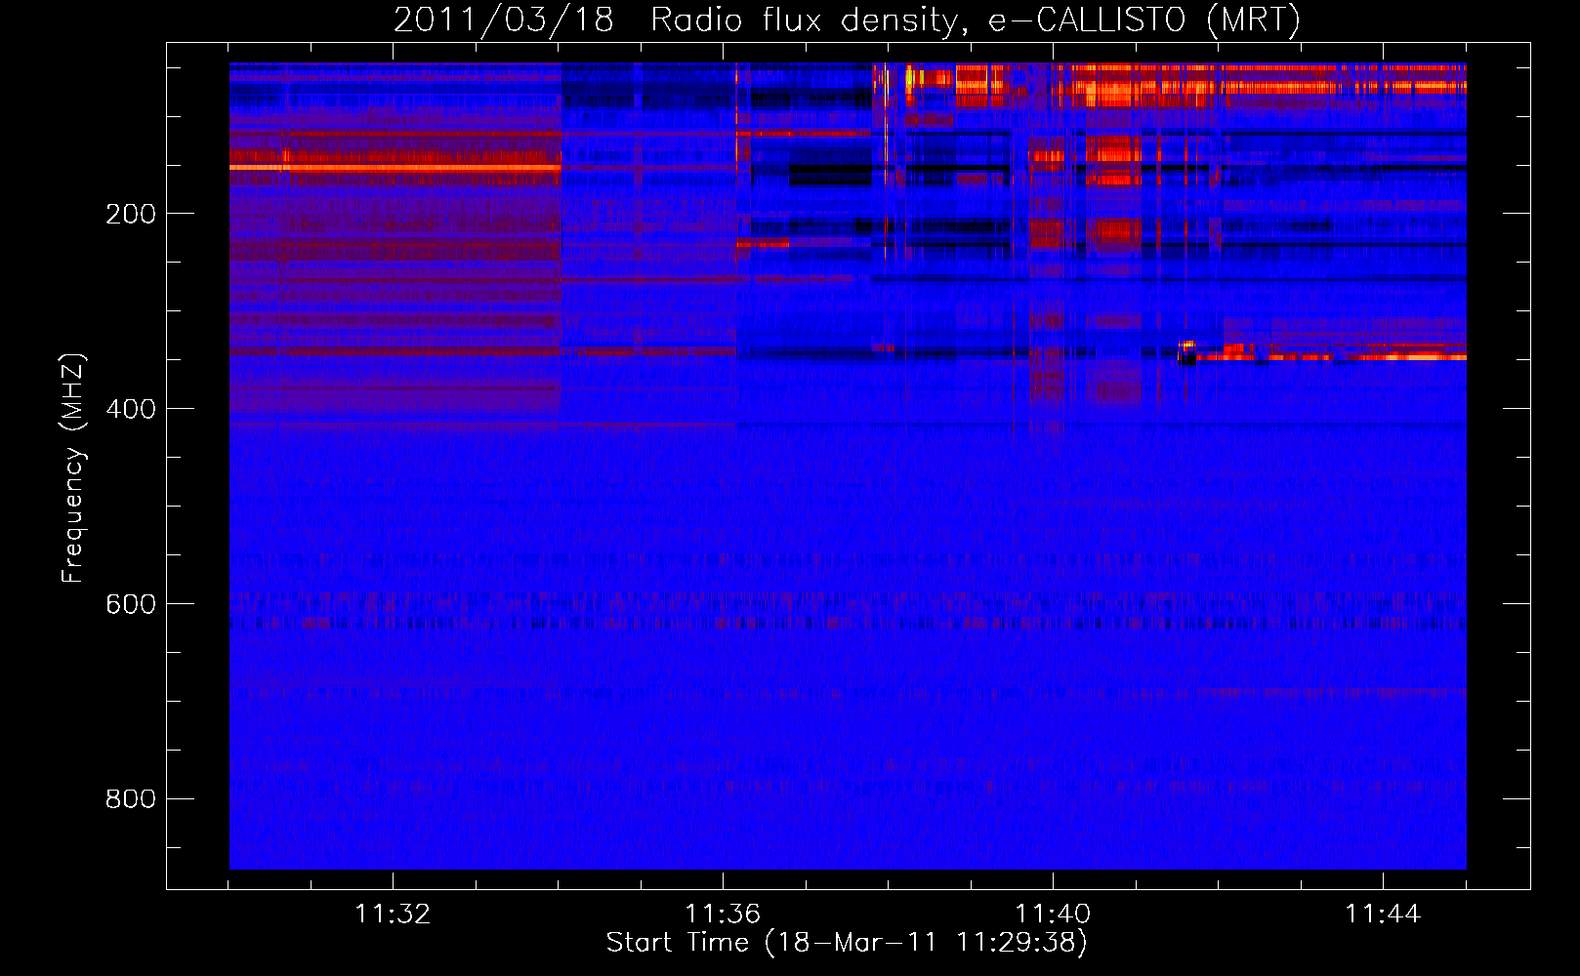Click the 11:44 time tick label
1580x976 pixels.
[1383, 915]
